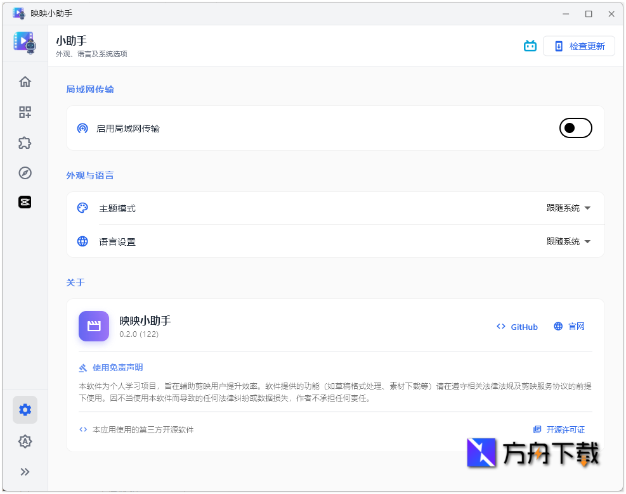This screenshot has height=494, width=626.
Task: Click the title bar app icon
Action: pos(18,13)
